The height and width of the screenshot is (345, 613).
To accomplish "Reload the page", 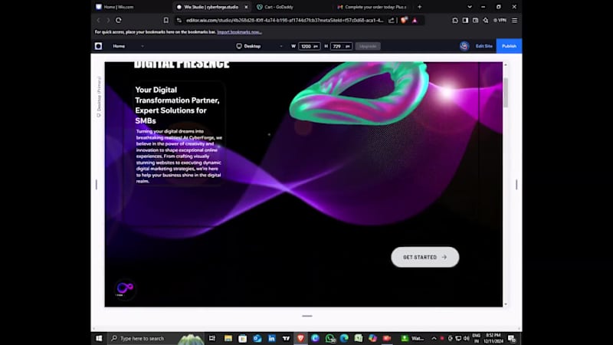I will 119,21.
